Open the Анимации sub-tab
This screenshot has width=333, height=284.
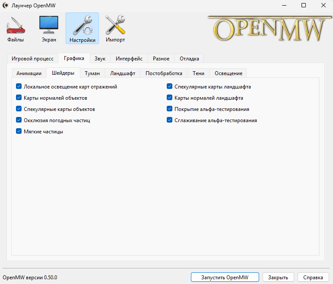(29, 73)
